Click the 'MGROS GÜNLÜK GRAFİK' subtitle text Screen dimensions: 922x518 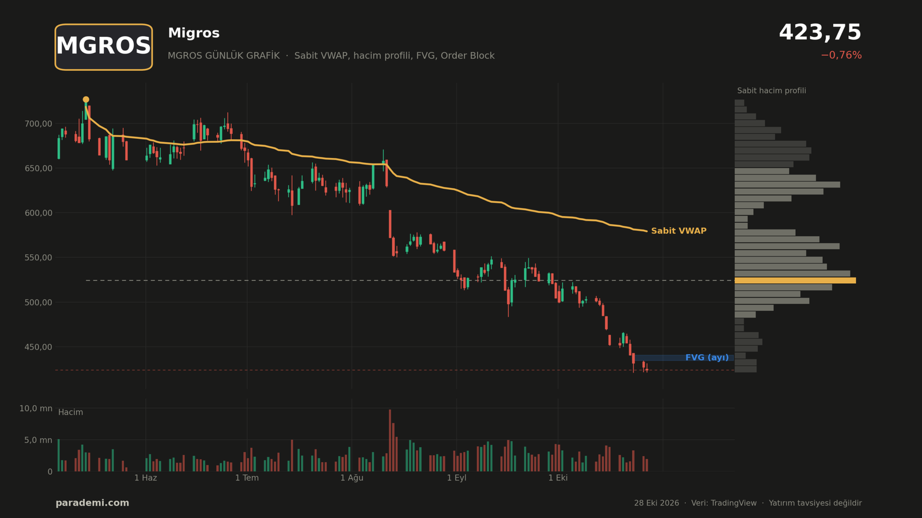224,56
